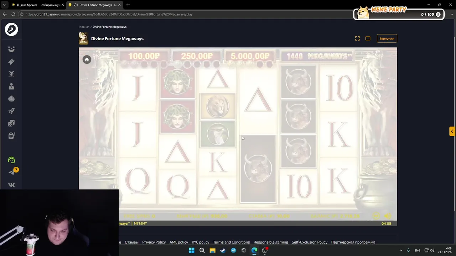Close the Divine Fortune Megaways tab

119,5
